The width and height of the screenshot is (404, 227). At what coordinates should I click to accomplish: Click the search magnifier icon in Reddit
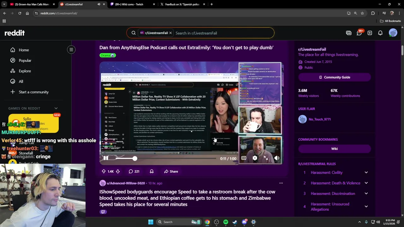(134, 33)
